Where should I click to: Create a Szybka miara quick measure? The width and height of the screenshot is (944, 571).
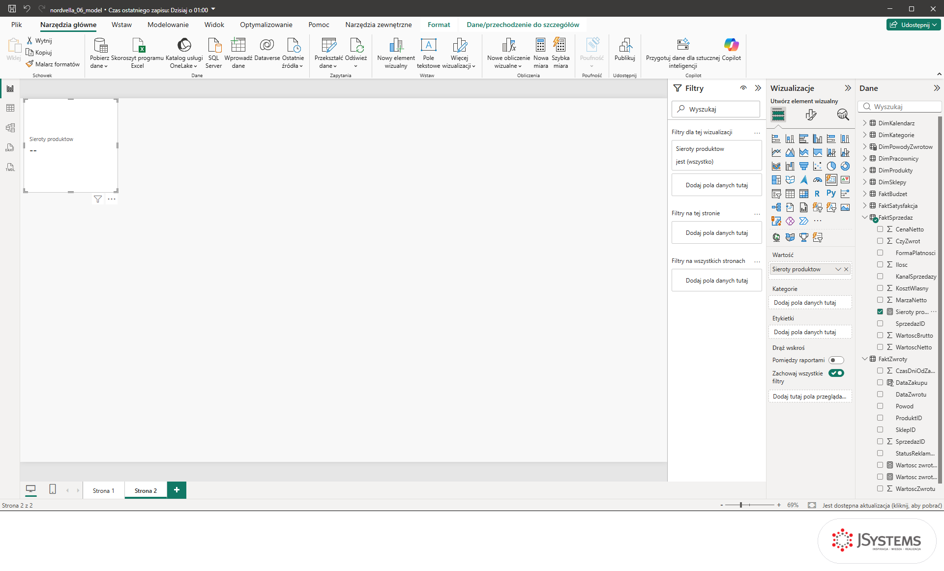click(560, 53)
